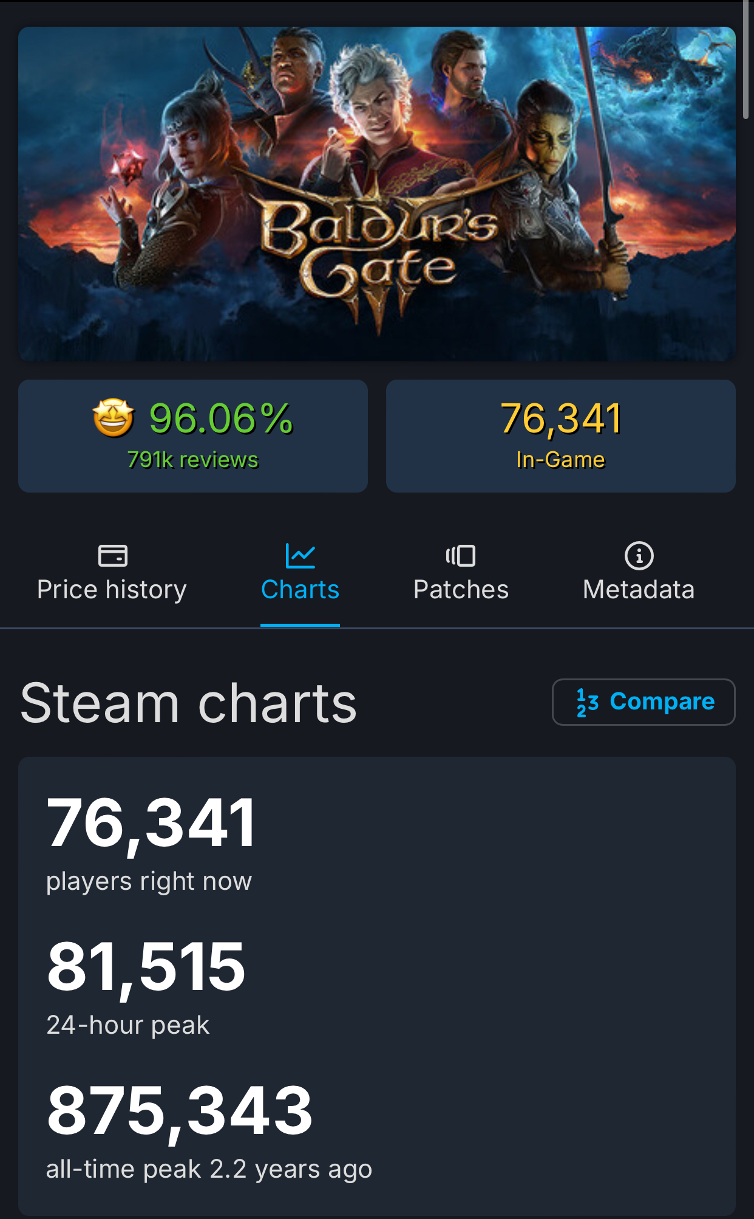Select the Charts tab label
Viewport: 754px width, 1219px height.
(x=300, y=590)
